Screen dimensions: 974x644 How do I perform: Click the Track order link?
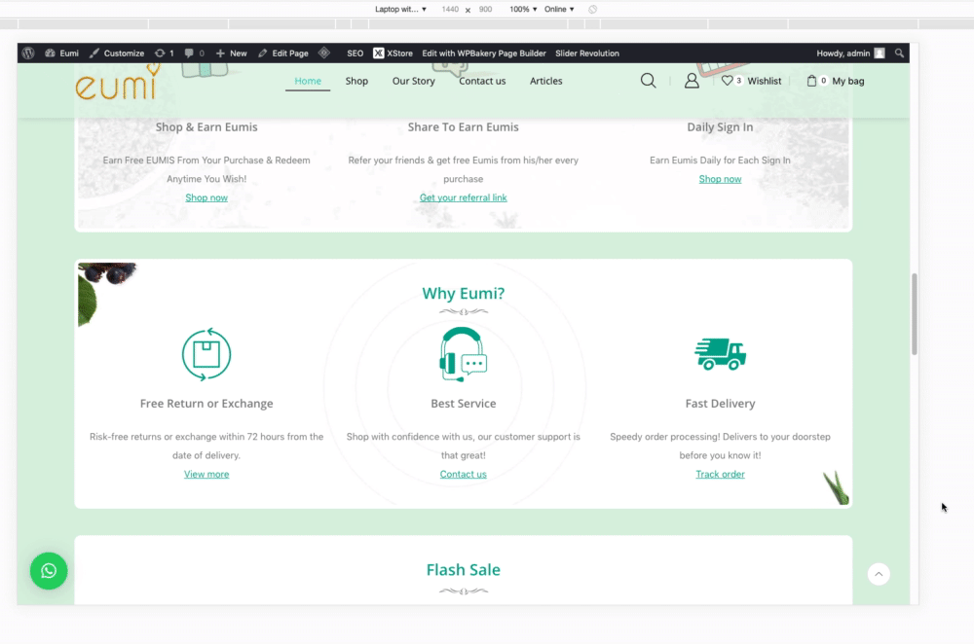click(720, 474)
